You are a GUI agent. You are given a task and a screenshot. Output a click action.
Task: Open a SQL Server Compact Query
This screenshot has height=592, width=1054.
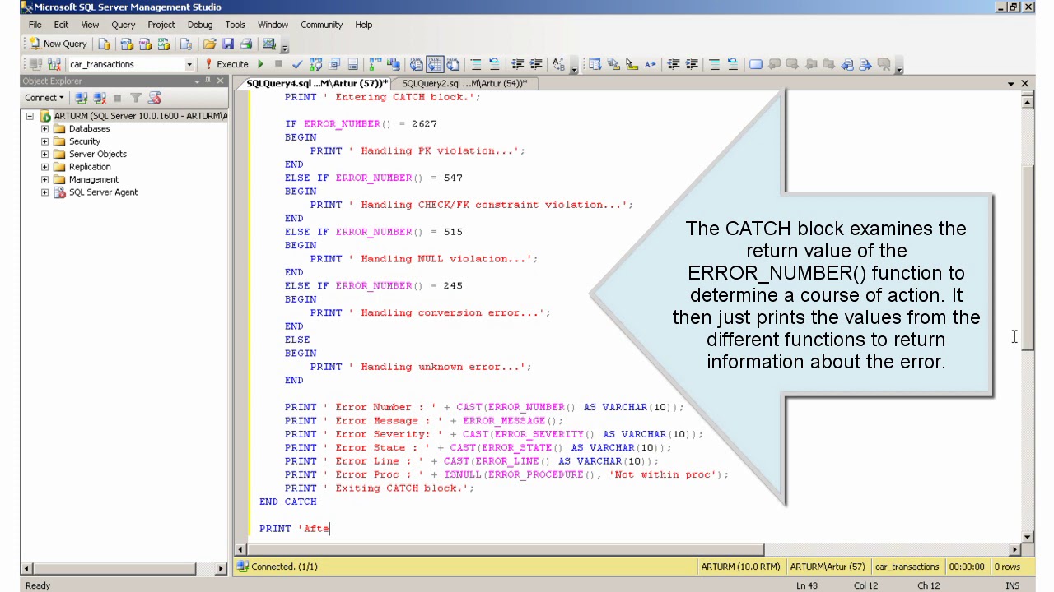[x=186, y=44]
